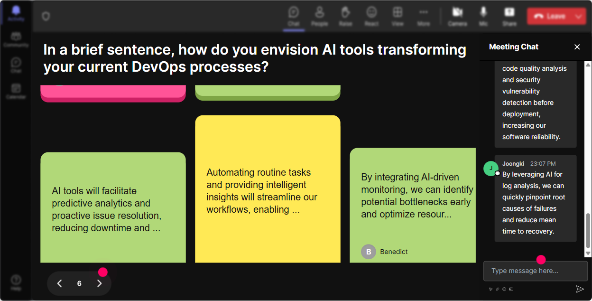Open the People panel

click(319, 16)
